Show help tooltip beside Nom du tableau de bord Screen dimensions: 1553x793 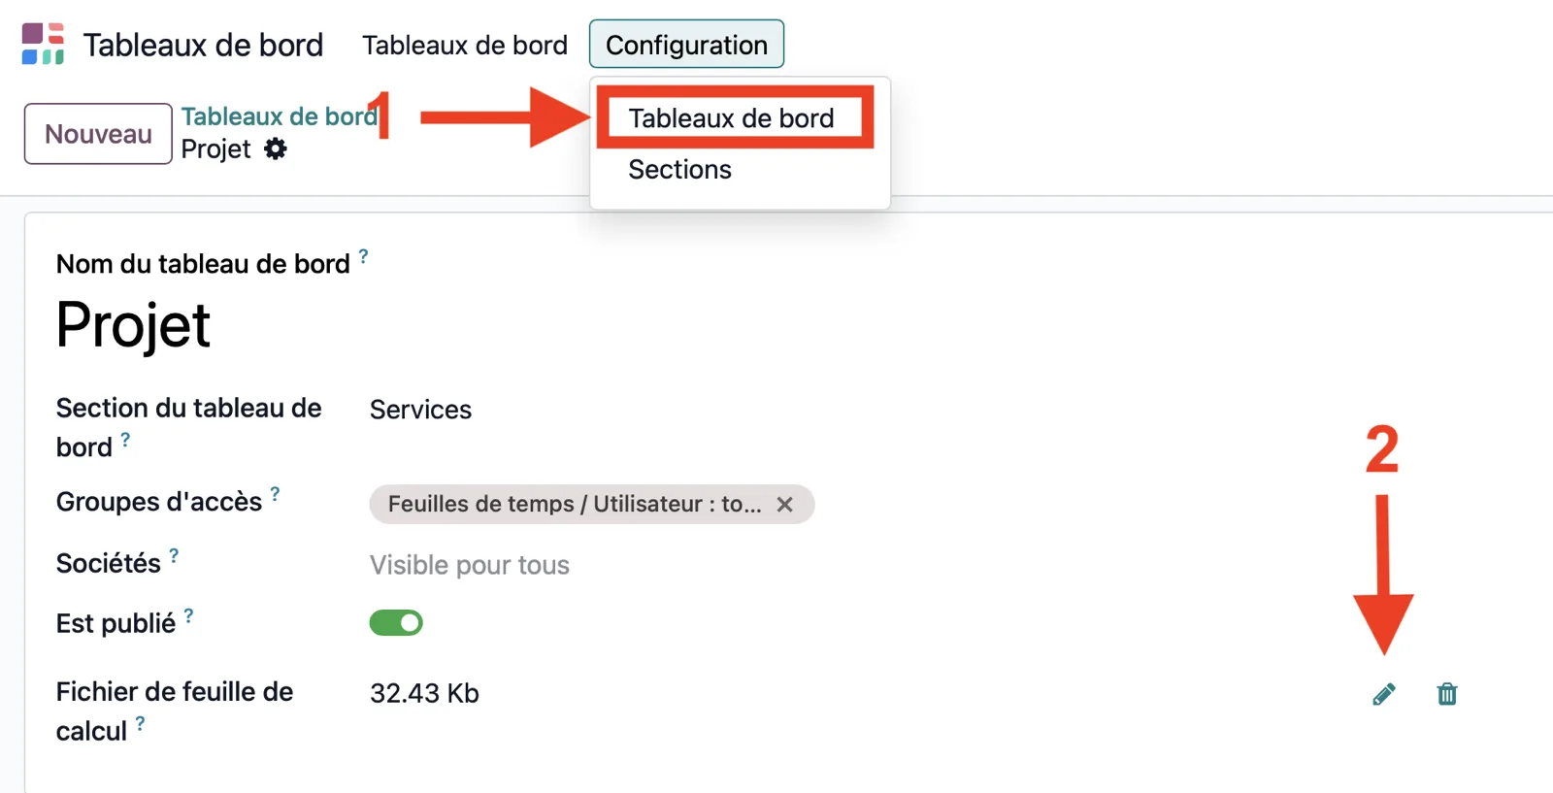[363, 256]
